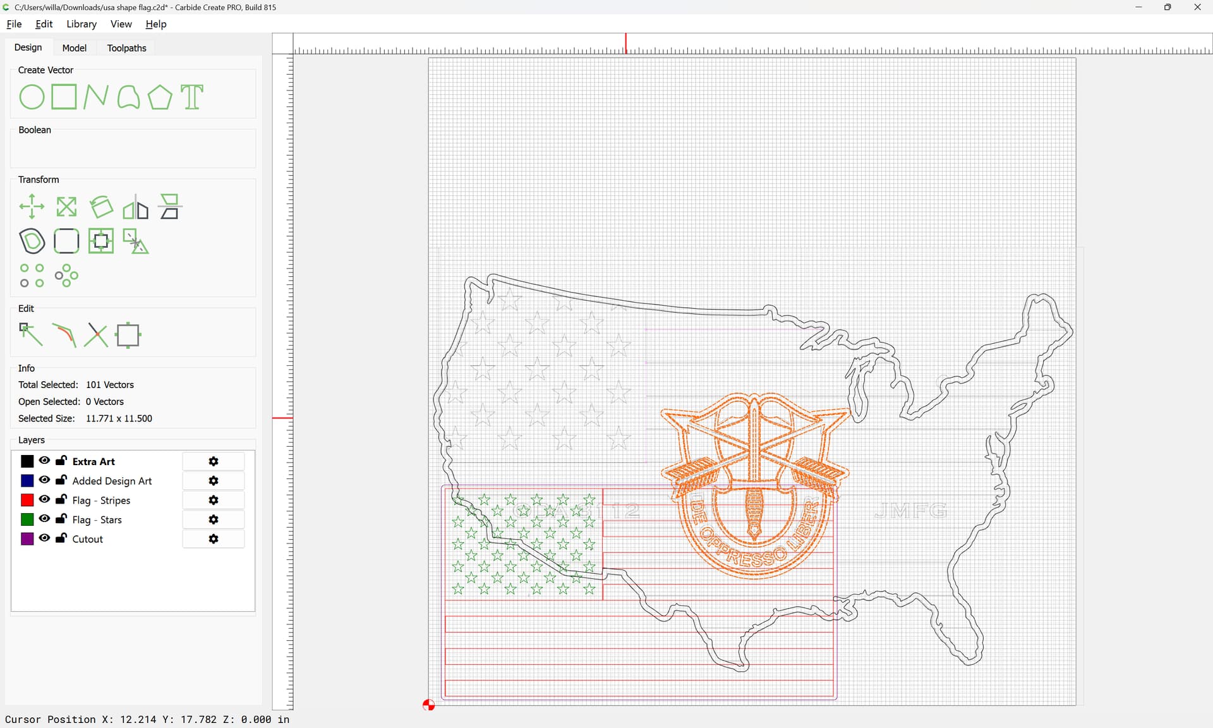Open the Help menu

[156, 24]
